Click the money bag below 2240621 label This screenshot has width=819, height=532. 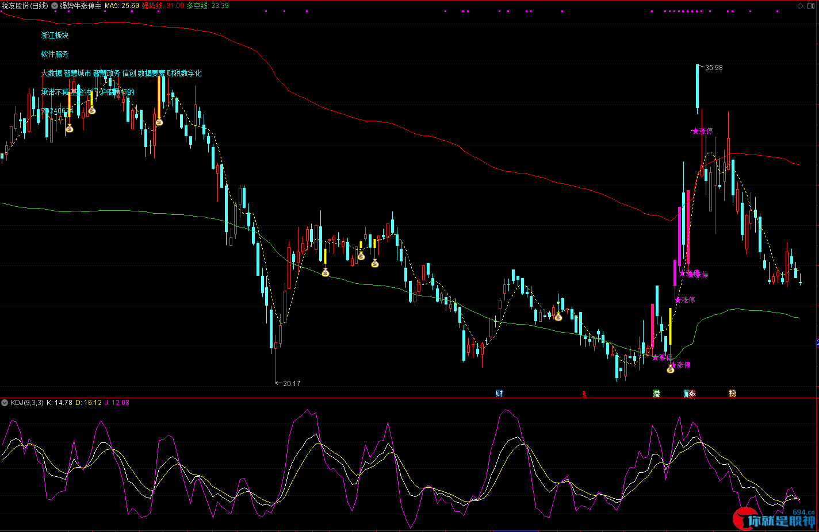point(70,128)
